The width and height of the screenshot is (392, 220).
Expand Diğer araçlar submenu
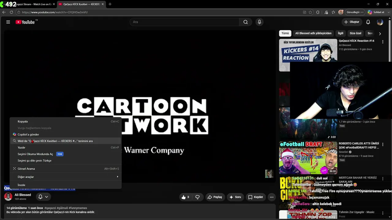pos(66,177)
